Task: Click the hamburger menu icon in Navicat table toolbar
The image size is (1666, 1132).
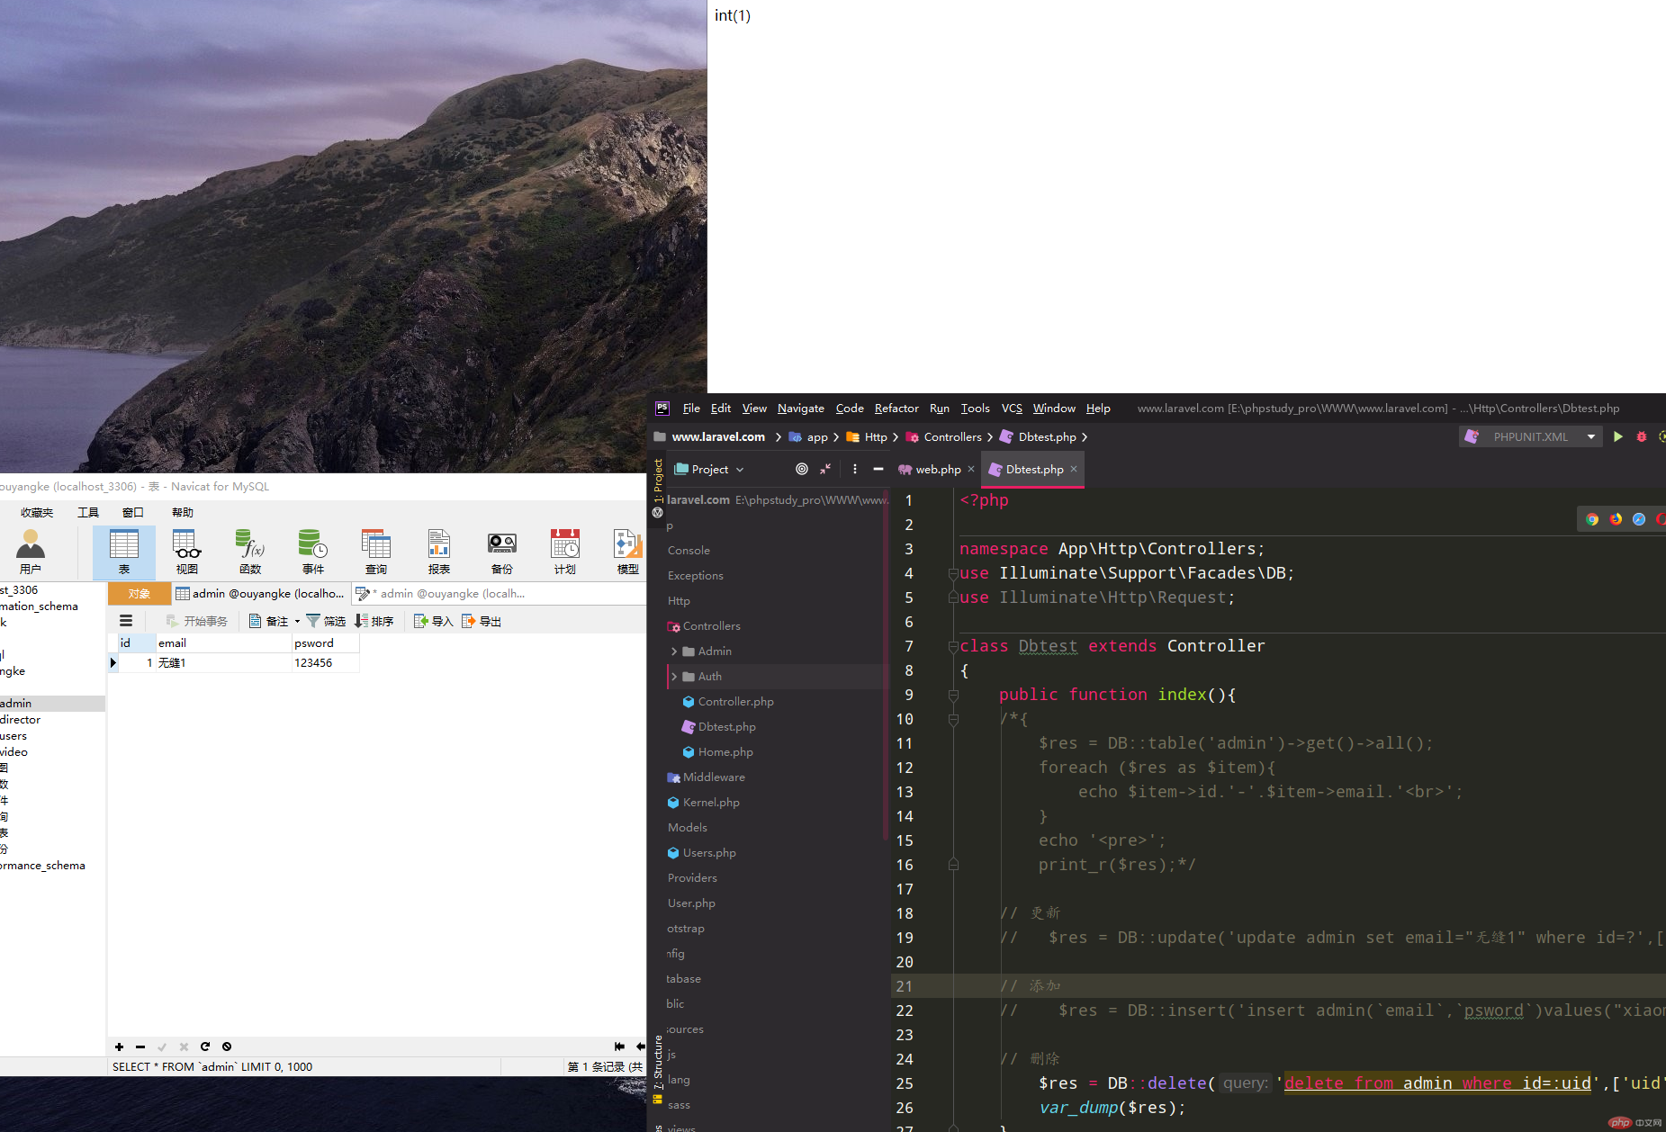Action: (x=126, y=621)
